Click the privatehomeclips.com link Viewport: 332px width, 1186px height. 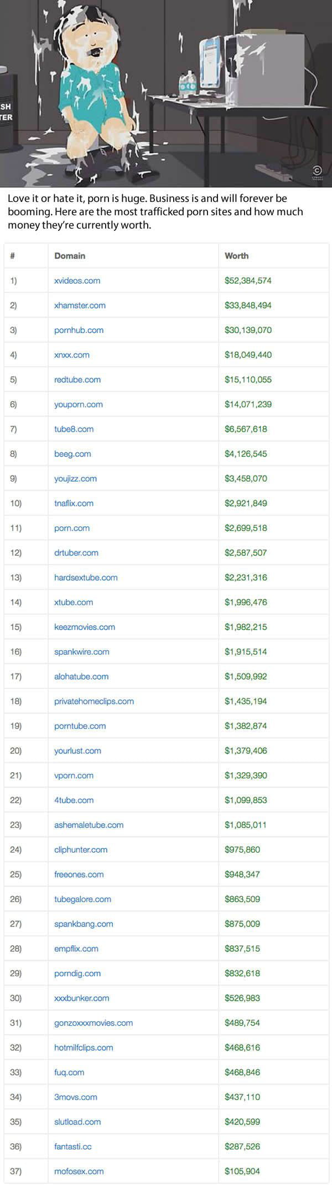(94, 701)
